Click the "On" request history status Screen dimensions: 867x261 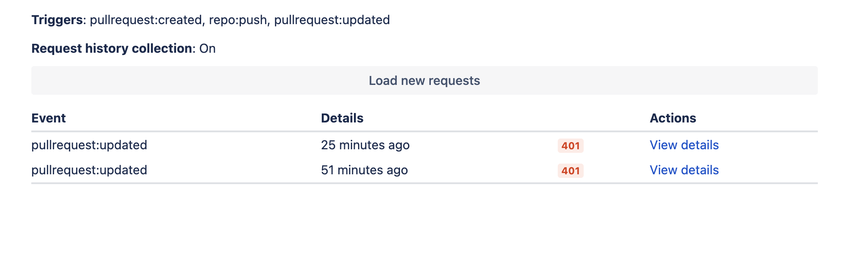[x=207, y=48]
